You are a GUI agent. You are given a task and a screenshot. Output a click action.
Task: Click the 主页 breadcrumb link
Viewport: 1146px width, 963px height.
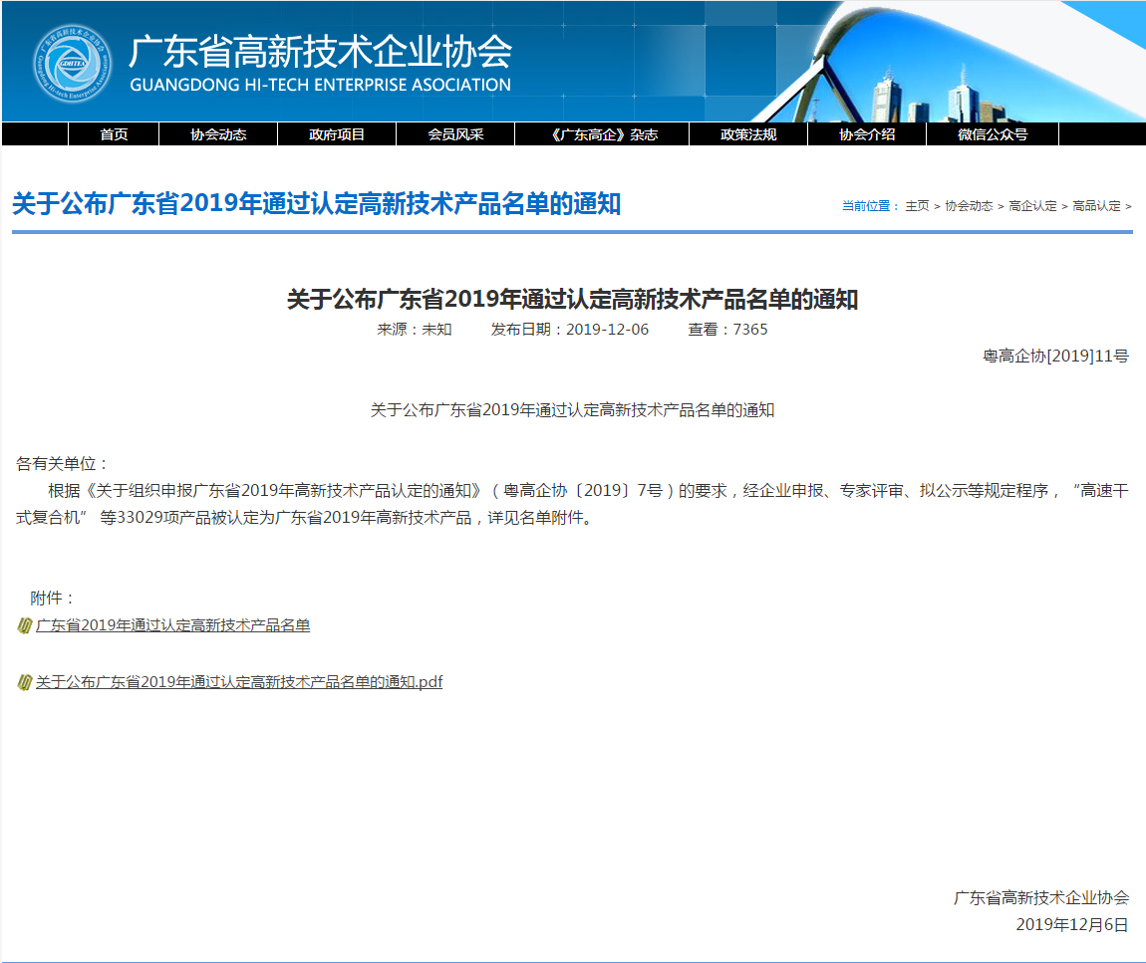917,206
